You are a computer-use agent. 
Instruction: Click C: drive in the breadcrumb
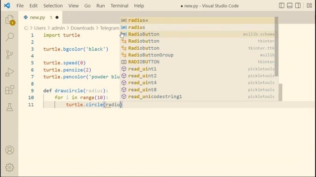click(x=26, y=28)
